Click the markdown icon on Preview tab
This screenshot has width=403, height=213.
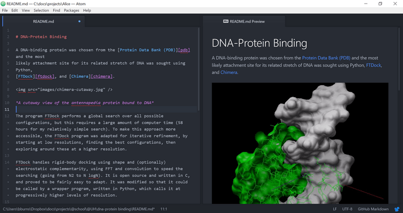(x=226, y=21)
